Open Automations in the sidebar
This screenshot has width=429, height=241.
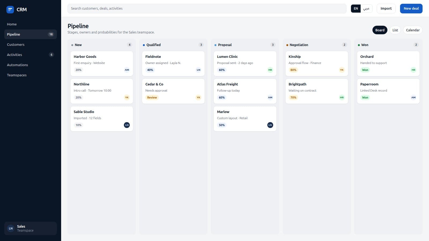pos(31,65)
